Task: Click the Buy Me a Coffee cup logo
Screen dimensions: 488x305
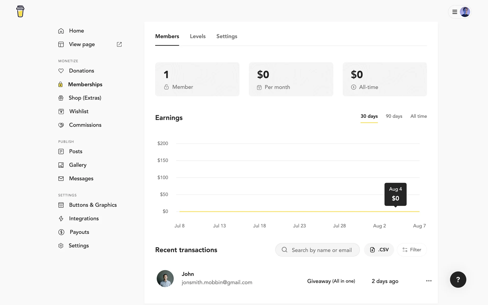Action: [x=20, y=11]
